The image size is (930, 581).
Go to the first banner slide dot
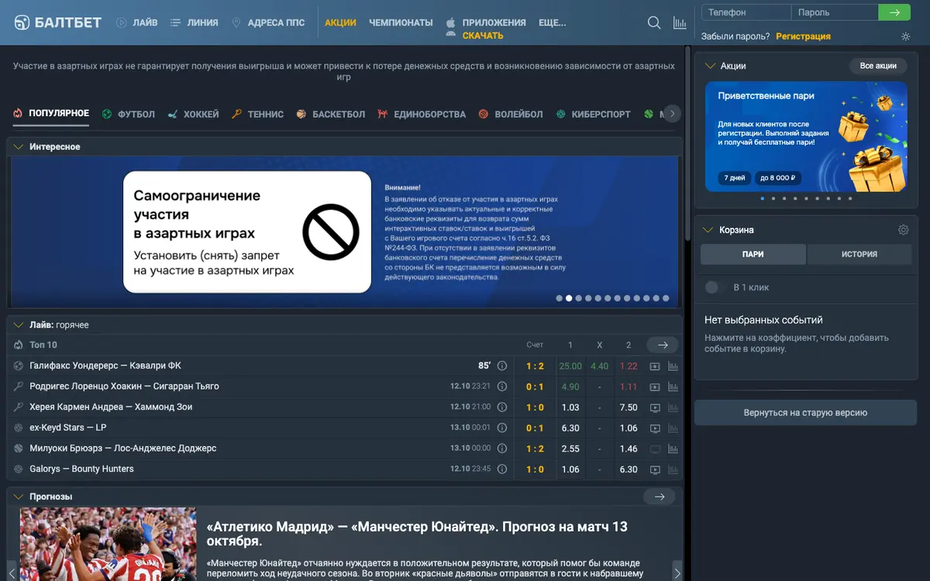coord(560,298)
